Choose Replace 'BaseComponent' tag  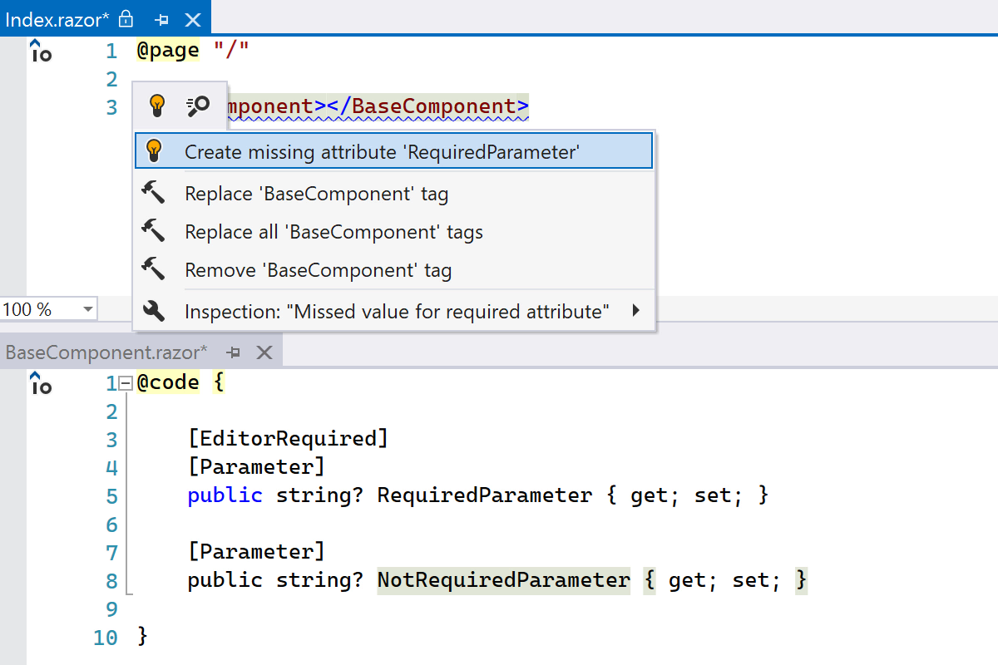coord(316,194)
